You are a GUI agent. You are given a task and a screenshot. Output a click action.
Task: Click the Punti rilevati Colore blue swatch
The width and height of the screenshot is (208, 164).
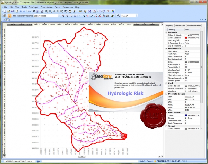[186, 115]
